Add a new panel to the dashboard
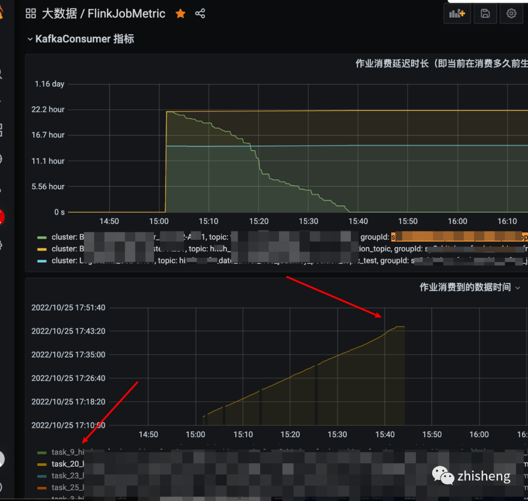Image resolution: width=528 pixels, height=501 pixels. 457,14
